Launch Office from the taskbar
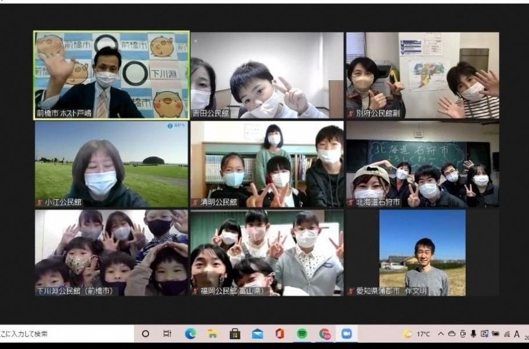 click(x=280, y=334)
